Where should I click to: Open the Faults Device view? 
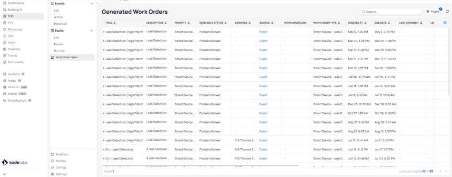click(x=59, y=44)
